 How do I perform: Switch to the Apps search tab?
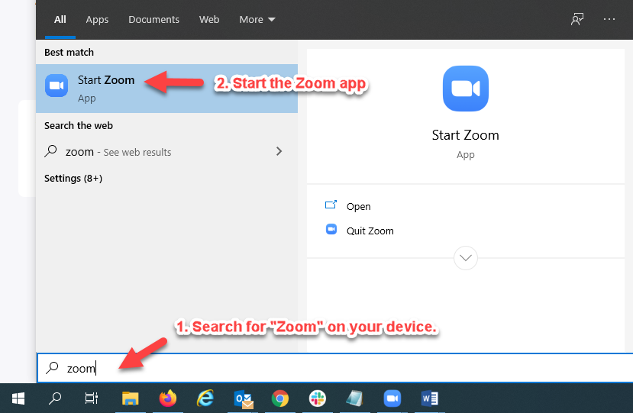[x=97, y=19]
